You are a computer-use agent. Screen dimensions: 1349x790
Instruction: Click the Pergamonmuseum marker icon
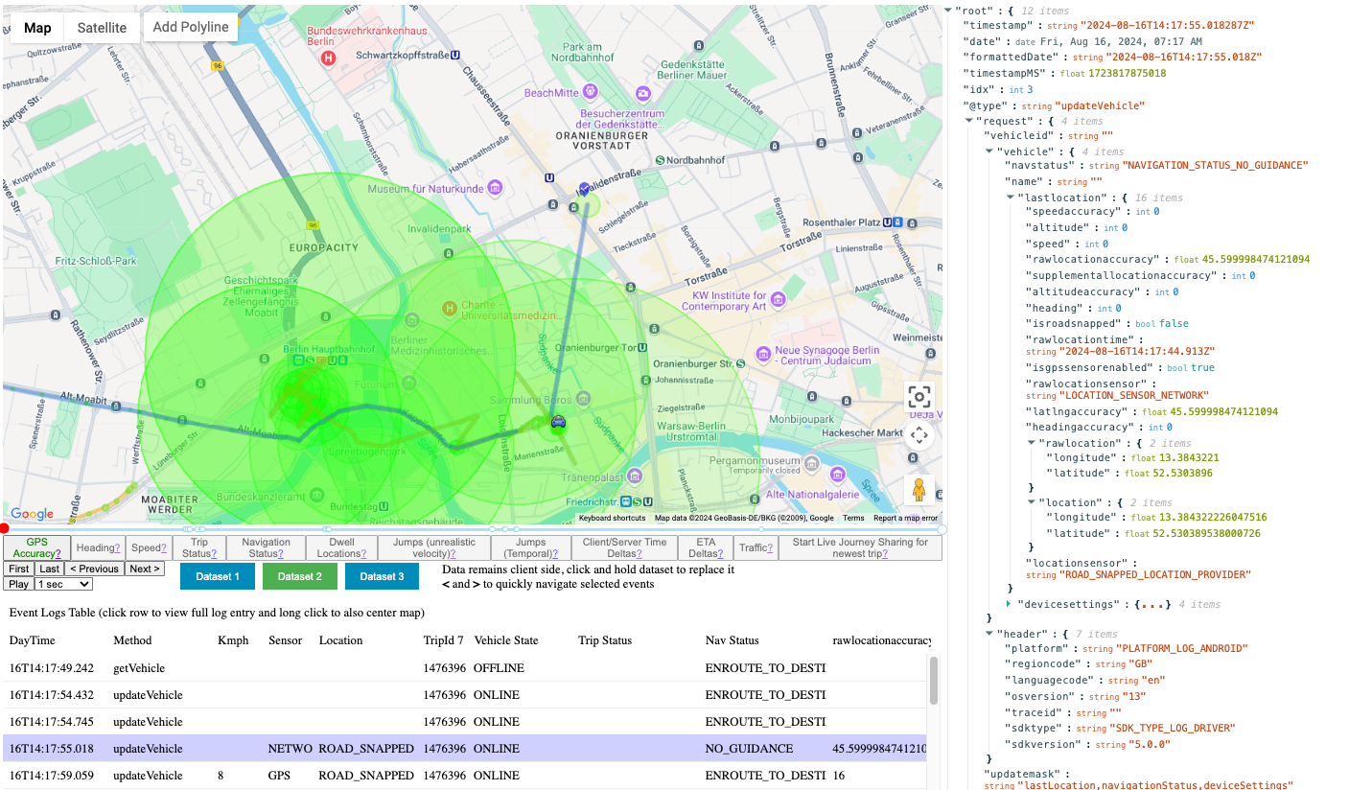tap(813, 463)
